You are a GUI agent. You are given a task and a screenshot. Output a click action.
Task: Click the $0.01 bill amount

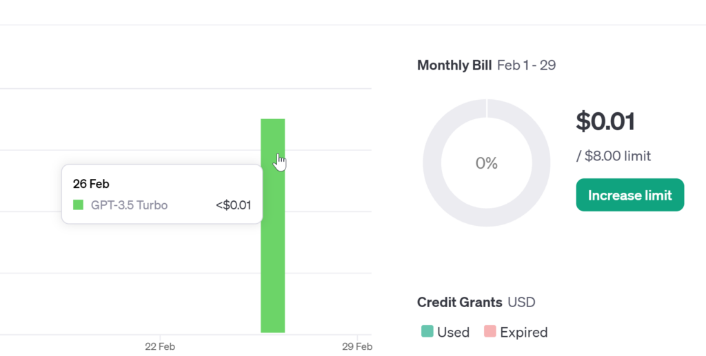coord(605,121)
